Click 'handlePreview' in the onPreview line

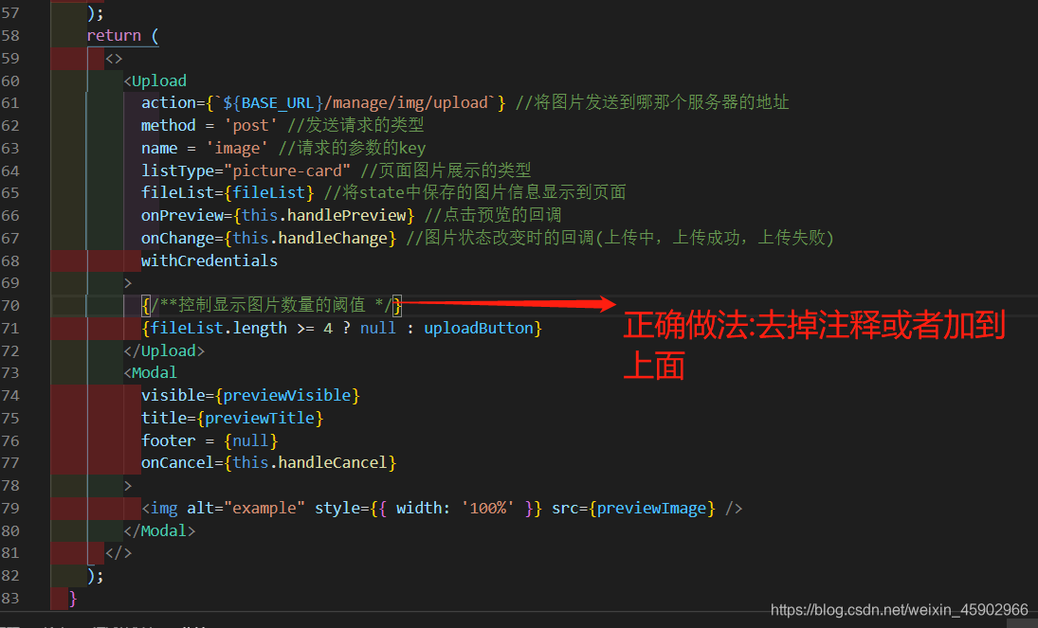(346, 216)
